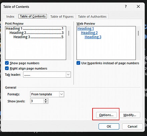This screenshot has width=147, height=136.
Task: Open the Formats dropdown list
Action: [61, 94]
